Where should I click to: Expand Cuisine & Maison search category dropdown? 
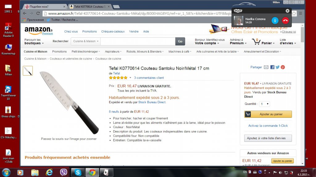[86, 41]
